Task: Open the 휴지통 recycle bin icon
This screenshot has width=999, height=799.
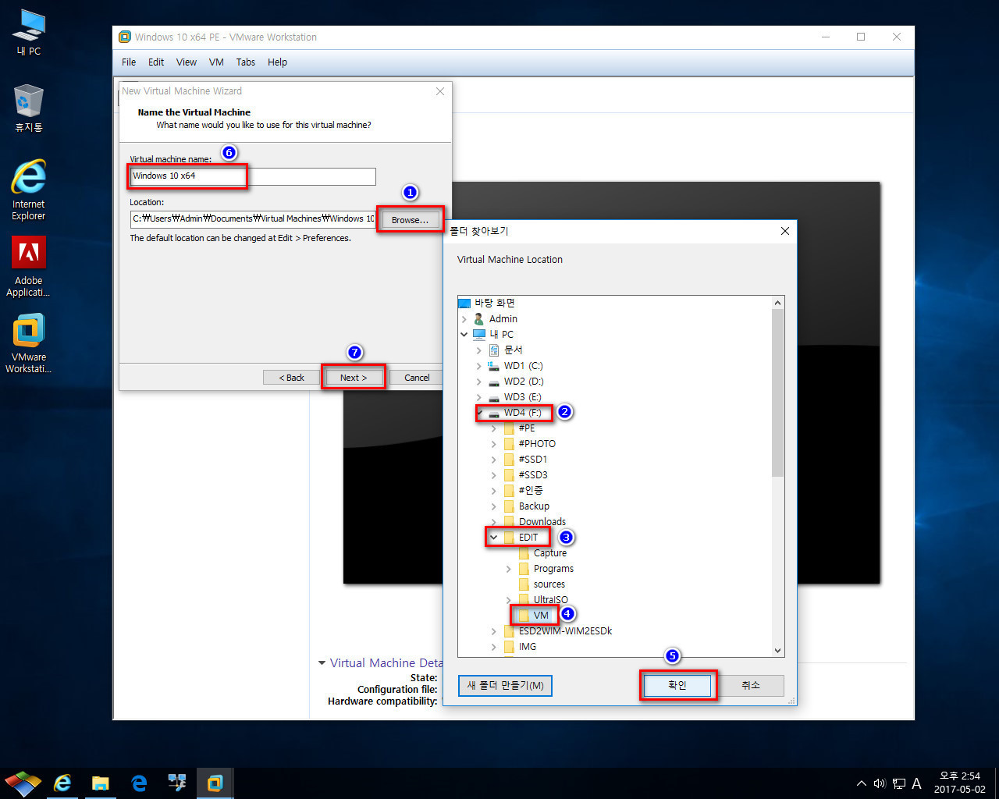Action: (x=28, y=108)
